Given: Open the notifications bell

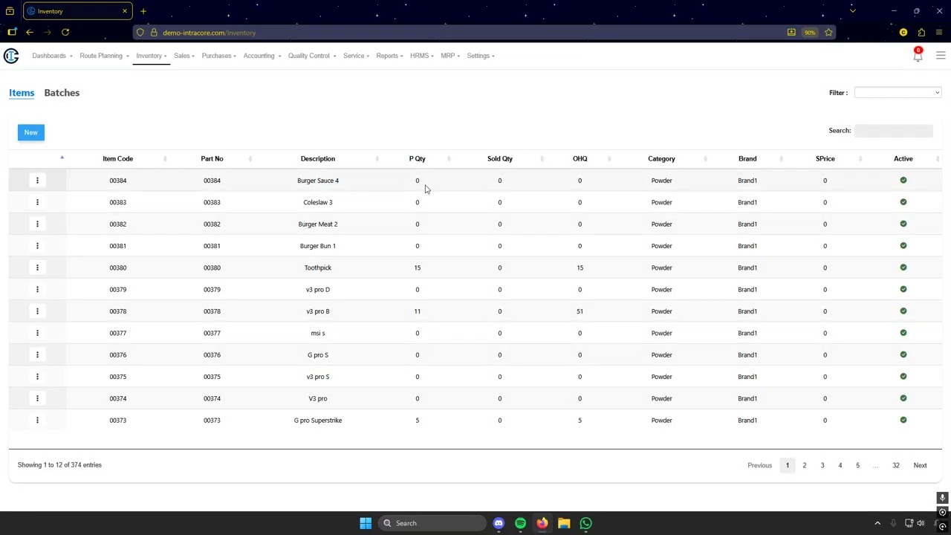Looking at the screenshot, I should tap(918, 56).
